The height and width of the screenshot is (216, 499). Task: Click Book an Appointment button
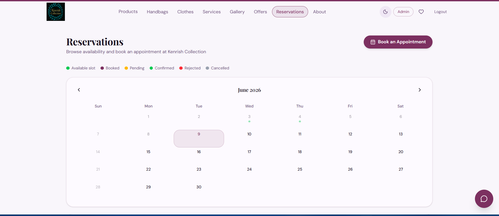click(x=398, y=42)
